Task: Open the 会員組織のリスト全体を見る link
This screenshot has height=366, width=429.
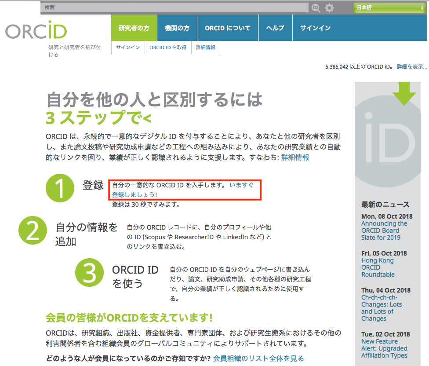Action: click(258, 359)
